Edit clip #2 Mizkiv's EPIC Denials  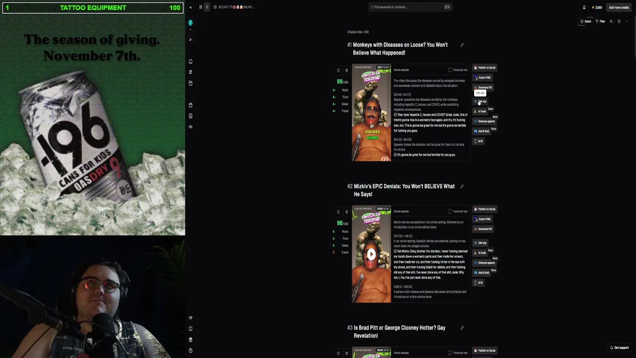pos(481,243)
